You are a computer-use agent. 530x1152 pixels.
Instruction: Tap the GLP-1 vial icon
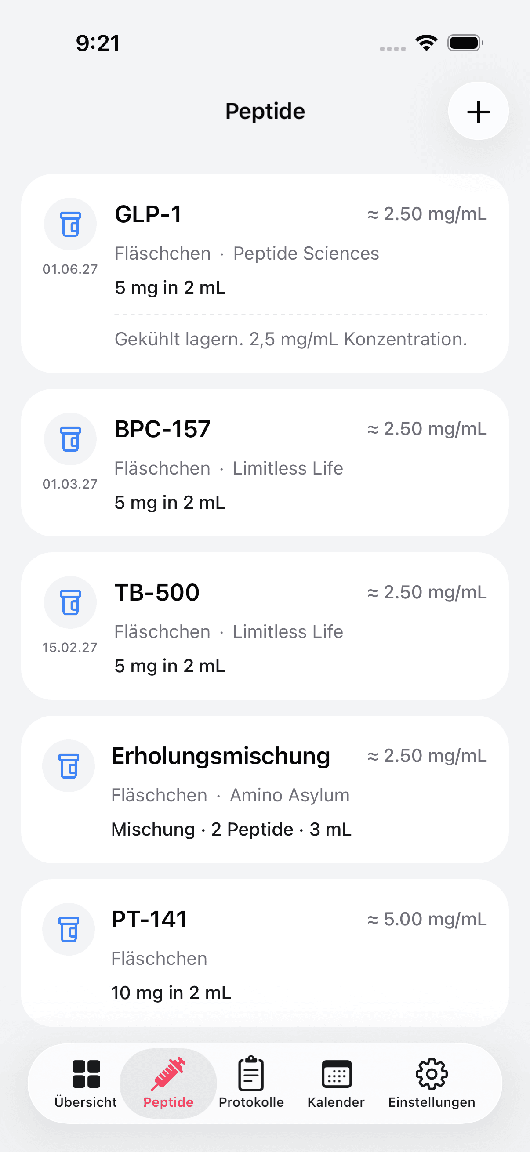[x=70, y=224]
